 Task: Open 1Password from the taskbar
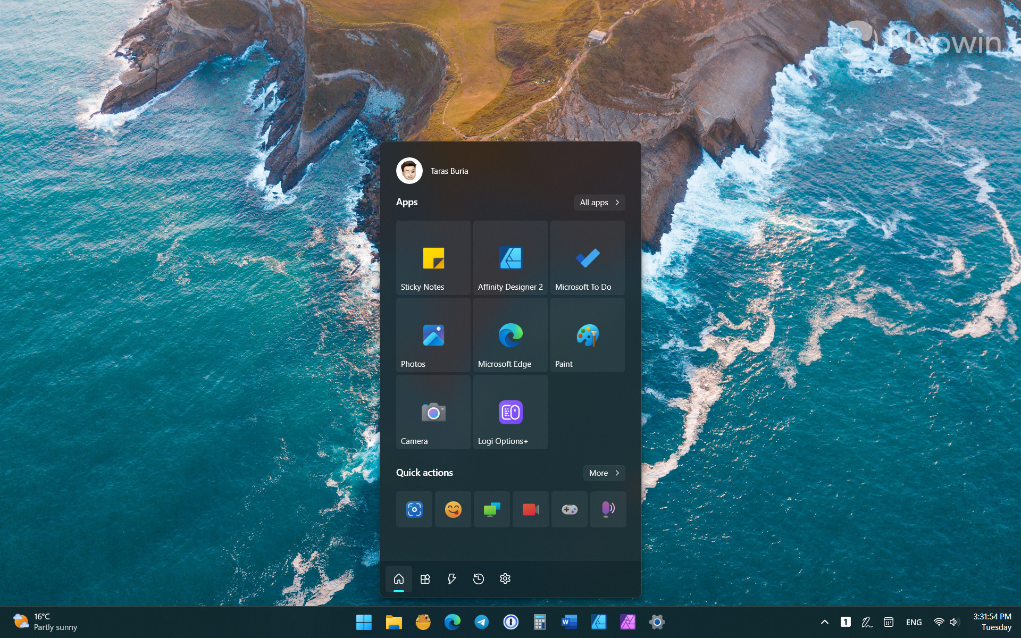click(510, 622)
